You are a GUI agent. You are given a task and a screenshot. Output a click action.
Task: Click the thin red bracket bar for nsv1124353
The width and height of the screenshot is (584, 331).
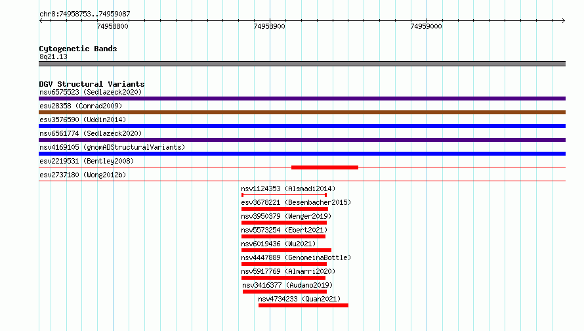[284, 195]
